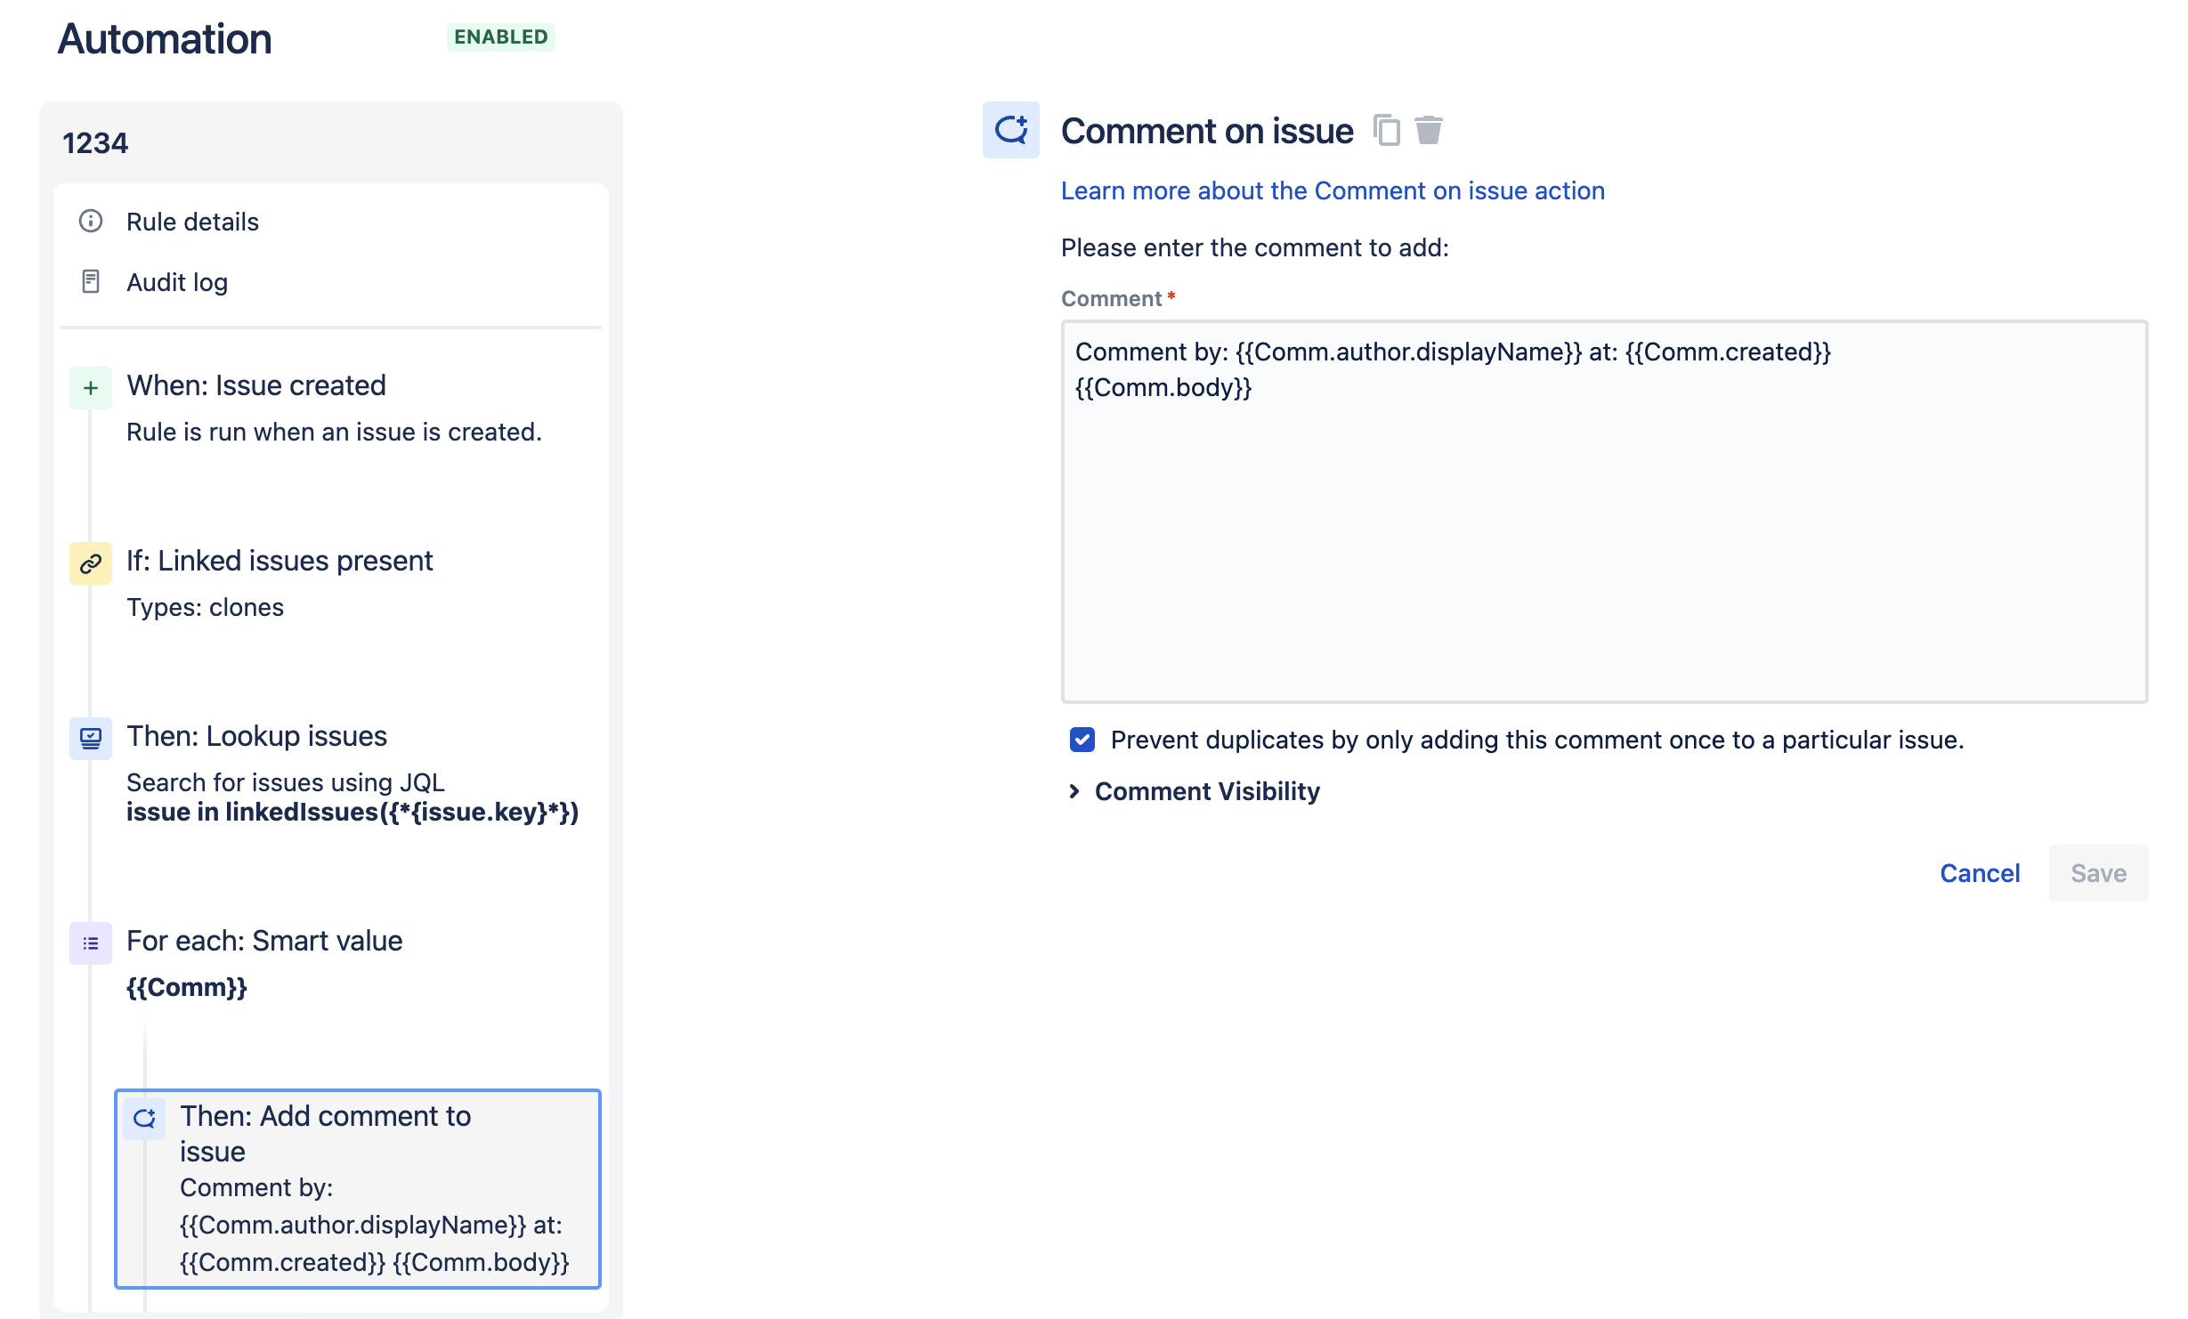2188x1319 pixels.
Task: Click the Save button
Action: coord(2097,873)
